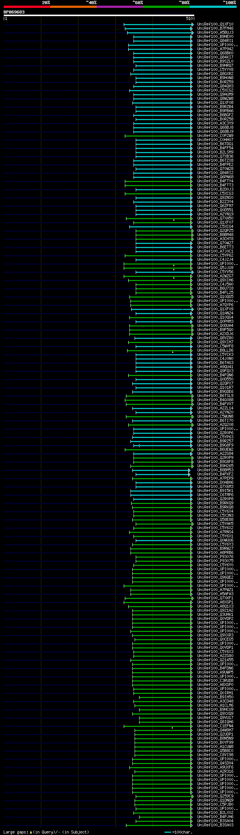Open hit UniRef100_B9SZL0

click(x=215, y=62)
